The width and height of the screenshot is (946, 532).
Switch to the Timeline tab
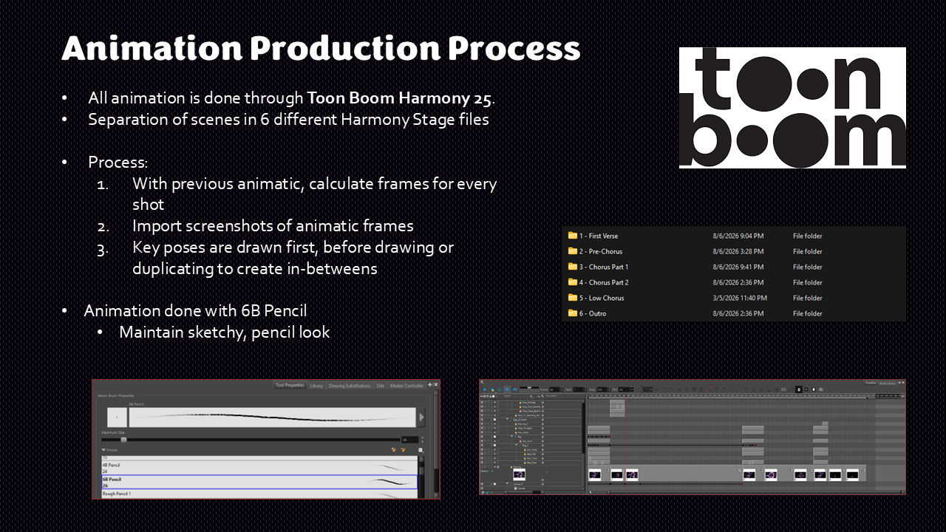click(x=871, y=383)
